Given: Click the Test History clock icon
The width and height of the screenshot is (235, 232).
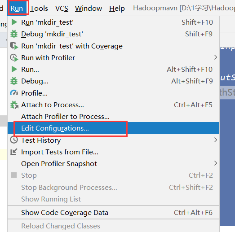Looking at the screenshot, I should [14, 140].
